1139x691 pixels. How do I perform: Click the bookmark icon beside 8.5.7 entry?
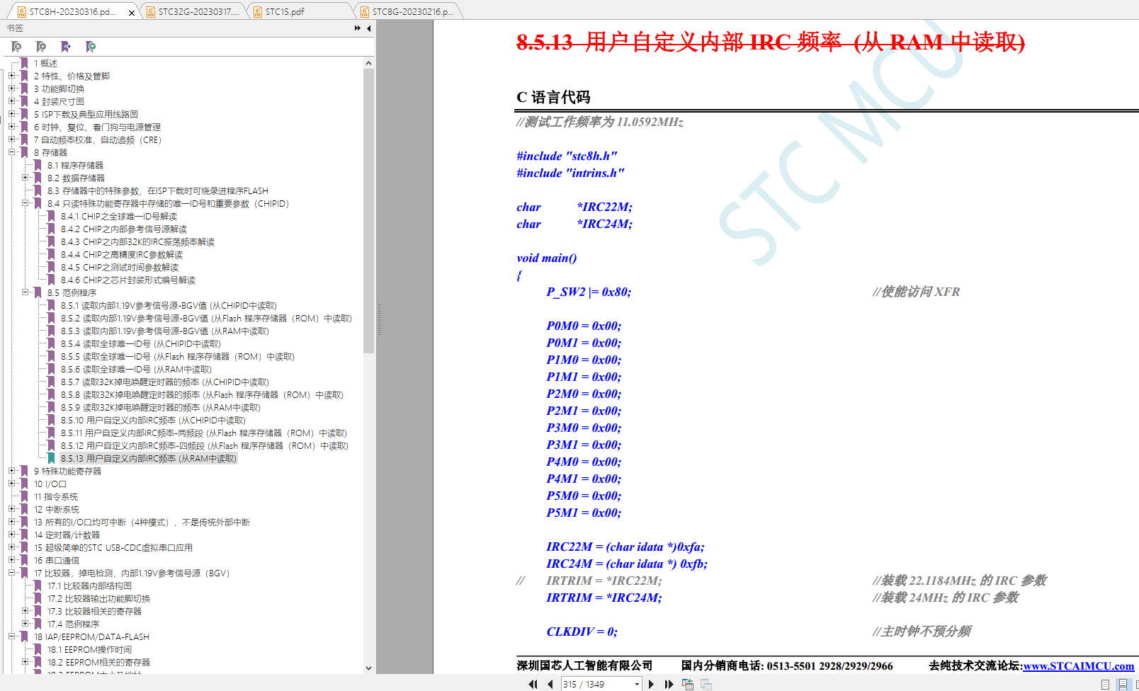click(51, 382)
